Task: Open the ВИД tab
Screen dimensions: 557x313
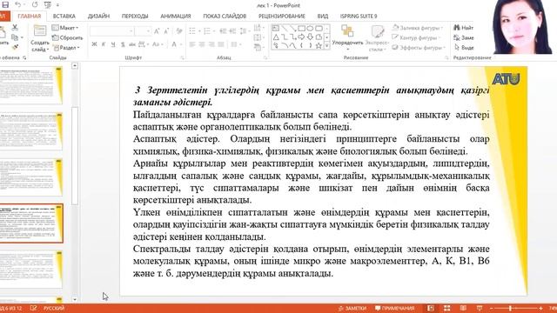Action: (x=323, y=16)
